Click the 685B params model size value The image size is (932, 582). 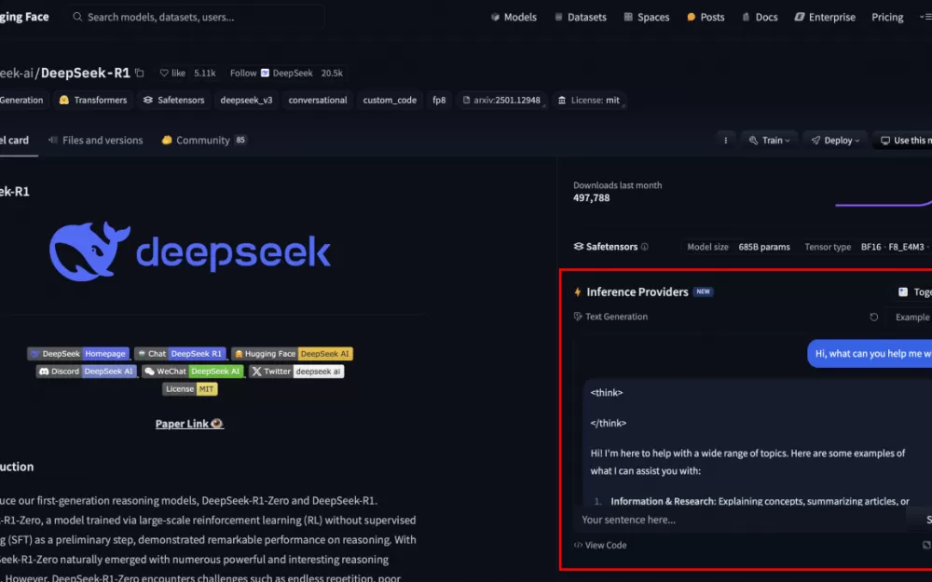click(764, 247)
